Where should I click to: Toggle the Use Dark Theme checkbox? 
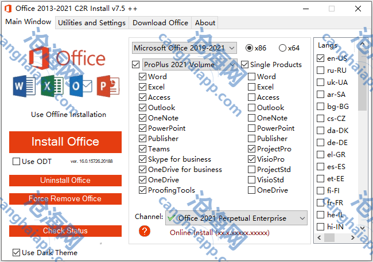point(17,252)
